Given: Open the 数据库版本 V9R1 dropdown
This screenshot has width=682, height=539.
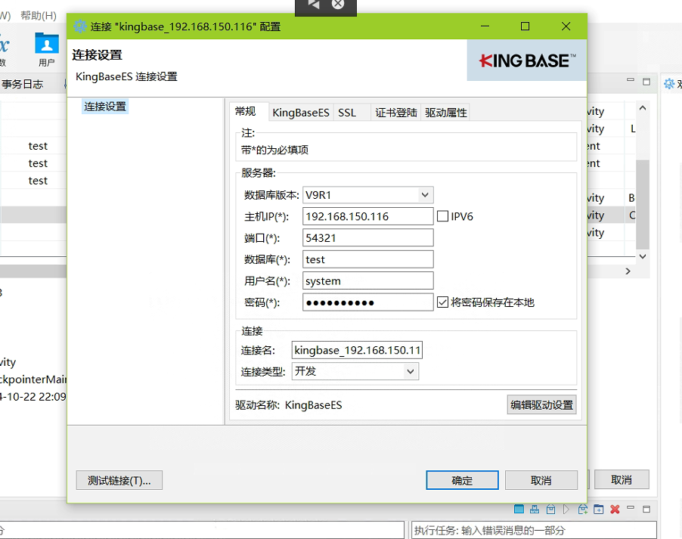Looking at the screenshot, I should pos(425,195).
